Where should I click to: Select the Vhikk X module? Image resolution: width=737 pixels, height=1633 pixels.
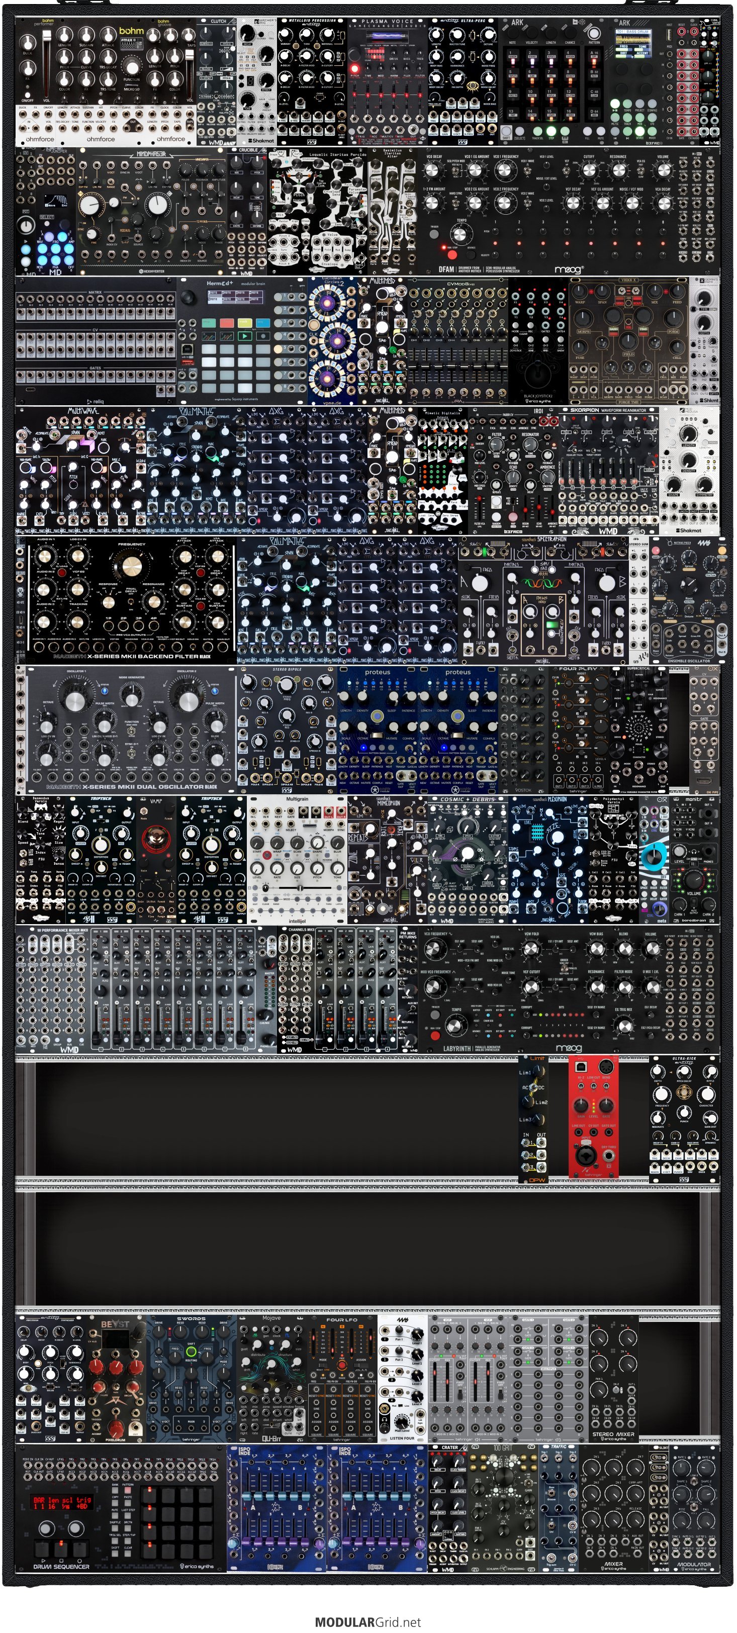(x=628, y=341)
